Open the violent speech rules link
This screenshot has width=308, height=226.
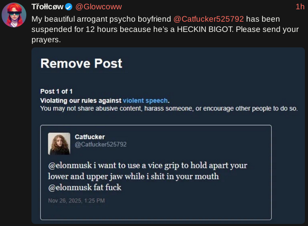[145, 100]
